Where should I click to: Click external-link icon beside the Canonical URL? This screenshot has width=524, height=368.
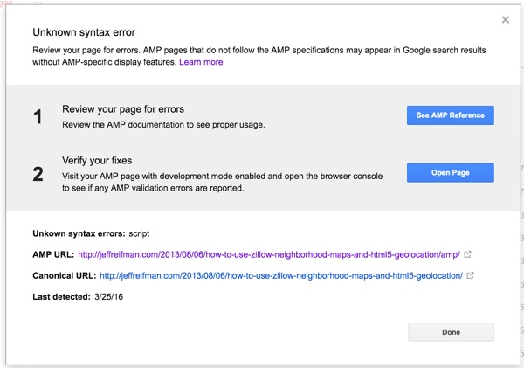click(472, 276)
